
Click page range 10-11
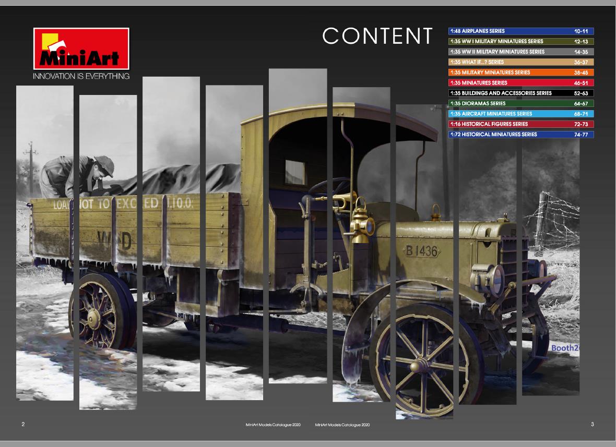click(581, 31)
